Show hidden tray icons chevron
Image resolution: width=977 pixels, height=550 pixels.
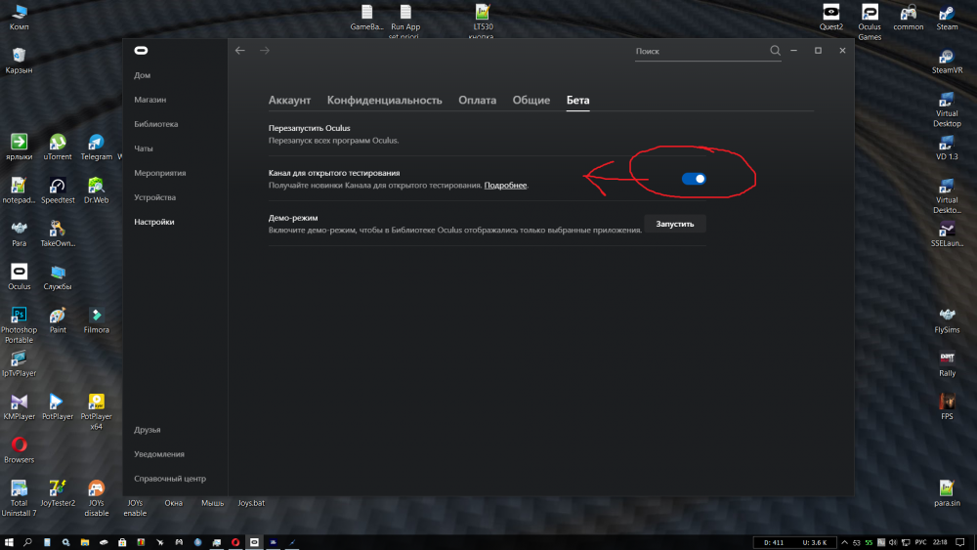[844, 542]
